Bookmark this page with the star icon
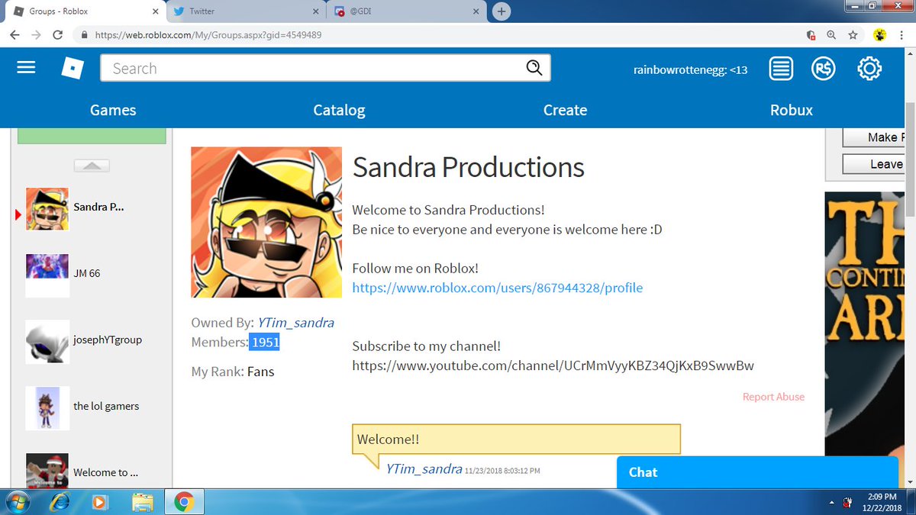This screenshot has height=515, width=916. tap(853, 35)
